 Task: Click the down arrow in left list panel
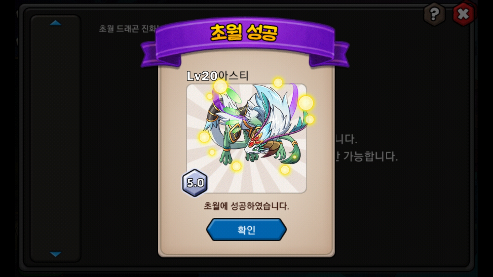(x=55, y=254)
